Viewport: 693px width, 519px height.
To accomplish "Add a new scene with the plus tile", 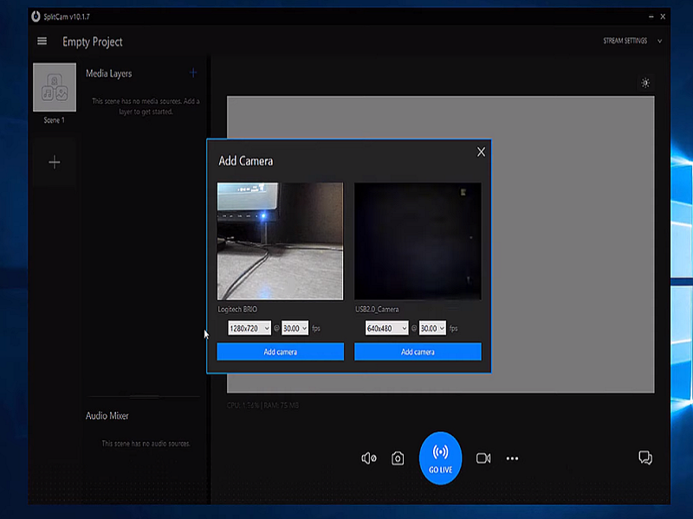I will click(54, 162).
